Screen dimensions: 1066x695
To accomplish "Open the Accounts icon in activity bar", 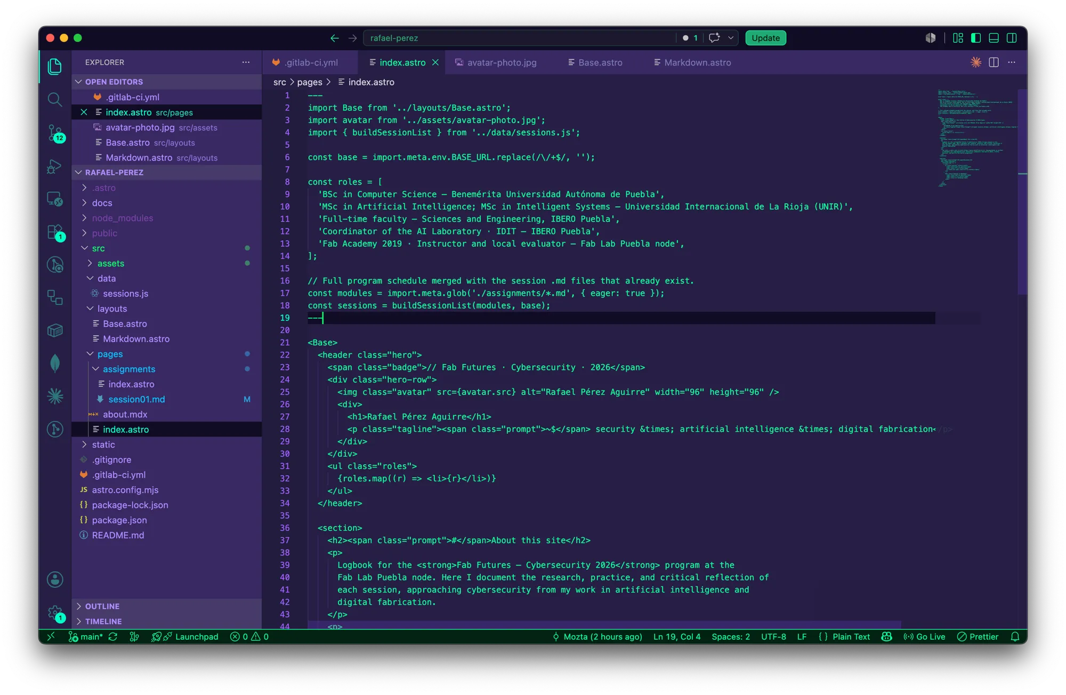I will (55, 579).
